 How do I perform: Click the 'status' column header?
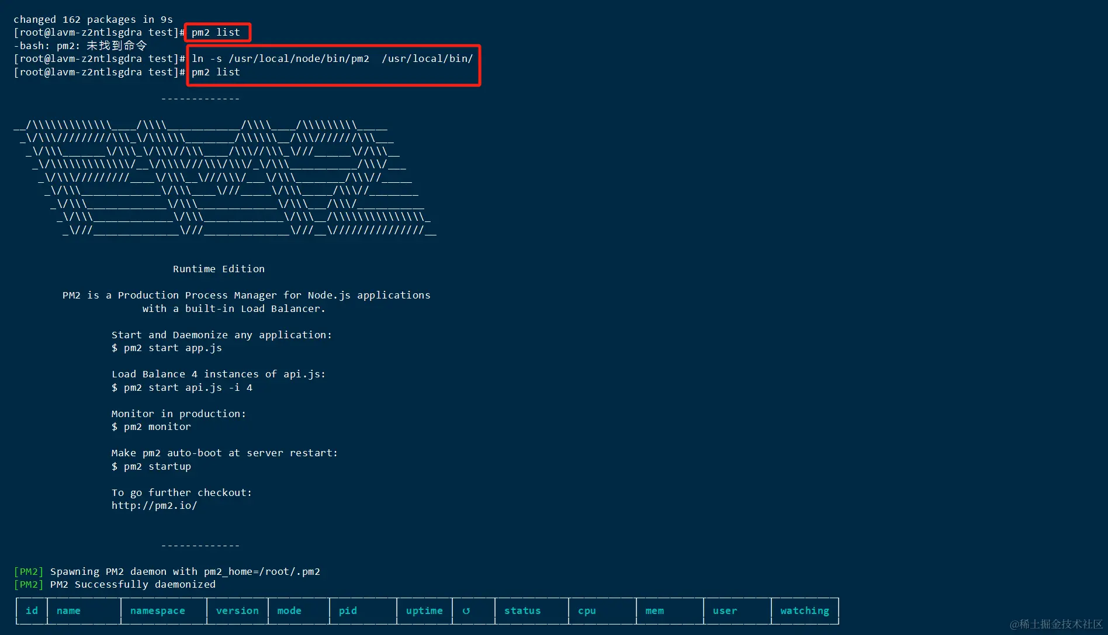pos(522,610)
